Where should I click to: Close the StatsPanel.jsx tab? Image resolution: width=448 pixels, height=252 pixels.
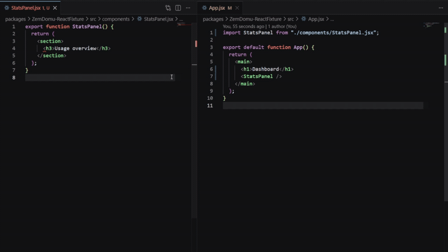[55, 8]
